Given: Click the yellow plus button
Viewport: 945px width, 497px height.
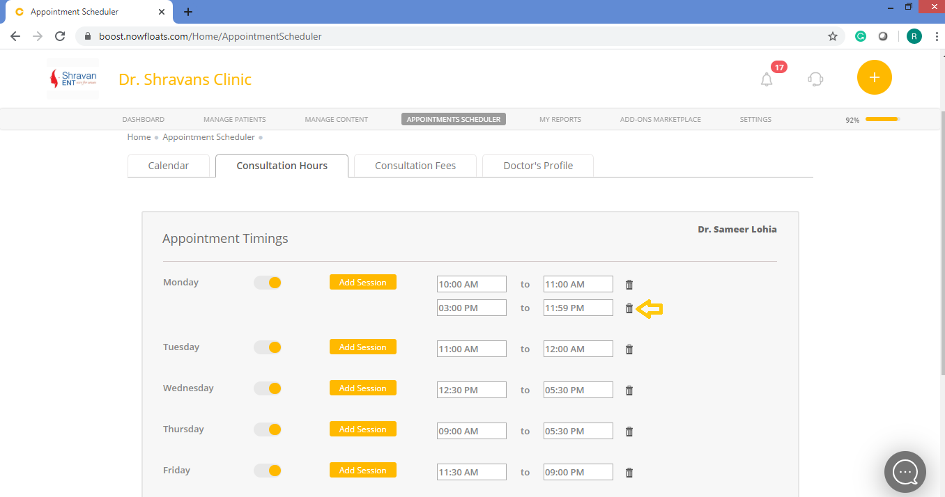Looking at the screenshot, I should tap(874, 77).
